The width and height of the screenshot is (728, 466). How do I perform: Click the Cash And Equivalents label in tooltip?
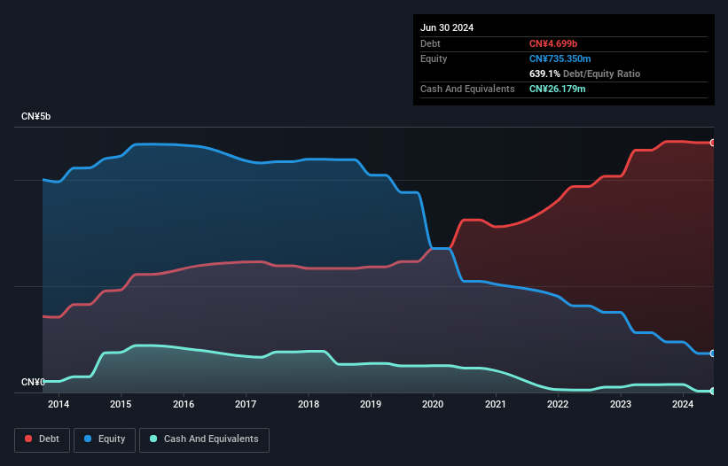[467, 89]
